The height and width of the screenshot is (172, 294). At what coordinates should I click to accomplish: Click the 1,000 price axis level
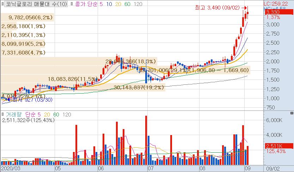click(273, 98)
